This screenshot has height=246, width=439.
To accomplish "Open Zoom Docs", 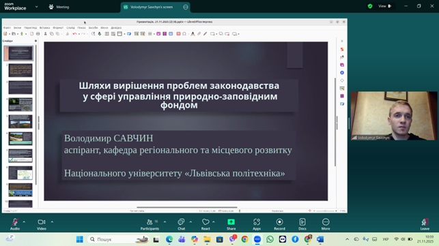I will [302, 224].
